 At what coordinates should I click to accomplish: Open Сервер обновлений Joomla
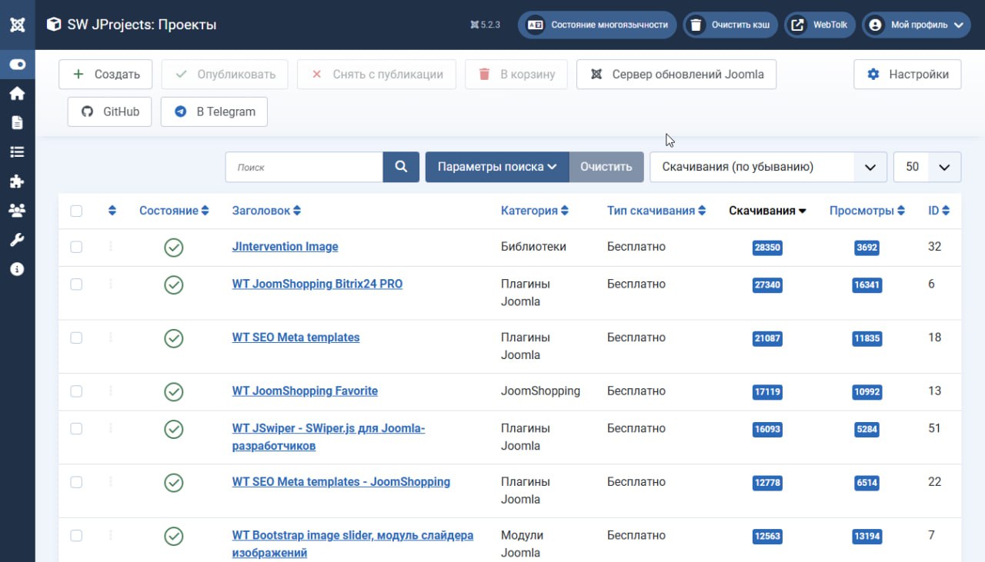tap(676, 75)
